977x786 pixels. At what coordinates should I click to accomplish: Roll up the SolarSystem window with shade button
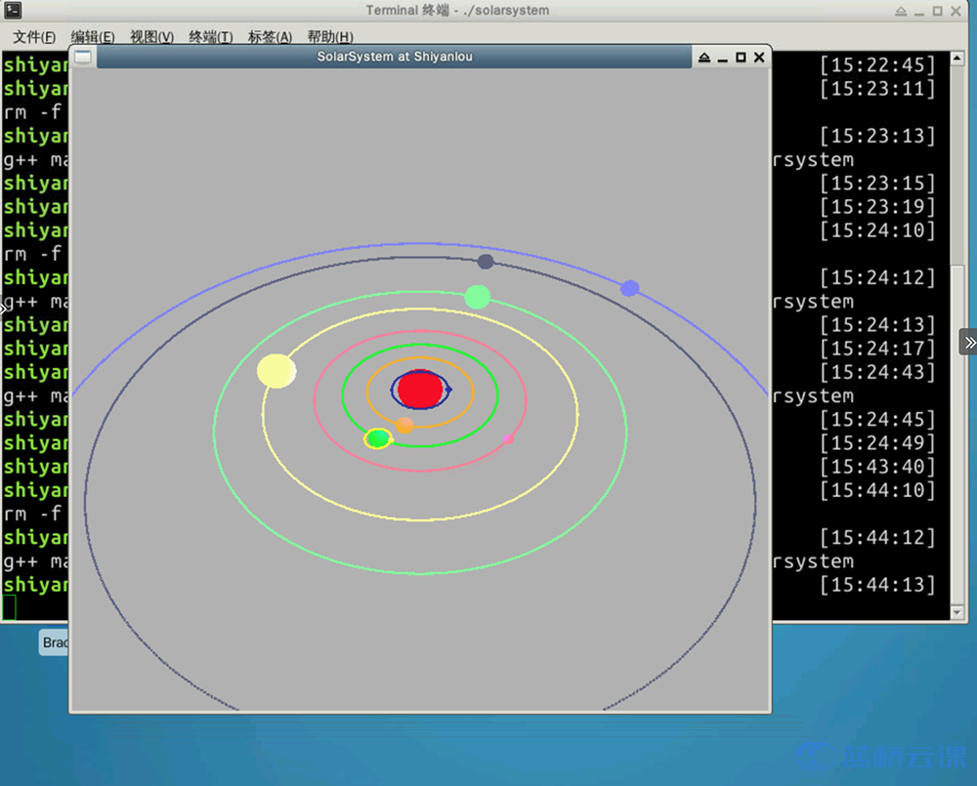pos(703,58)
